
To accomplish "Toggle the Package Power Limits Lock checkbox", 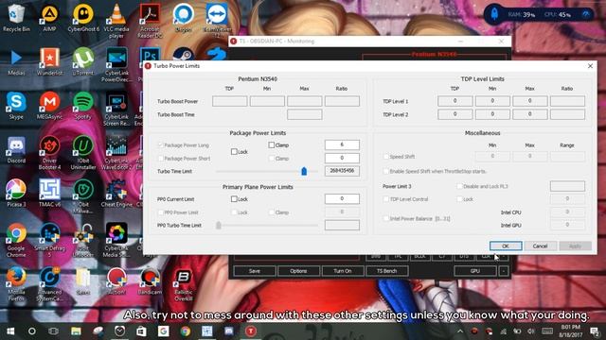I will coord(234,152).
